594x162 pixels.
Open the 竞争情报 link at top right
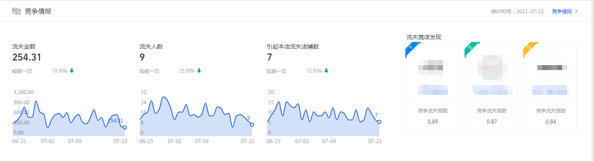(x=562, y=12)
